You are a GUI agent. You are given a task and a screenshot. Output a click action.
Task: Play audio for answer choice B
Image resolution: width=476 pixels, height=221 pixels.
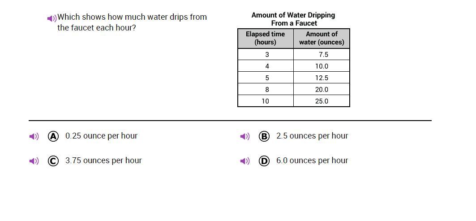pos(244,136)
